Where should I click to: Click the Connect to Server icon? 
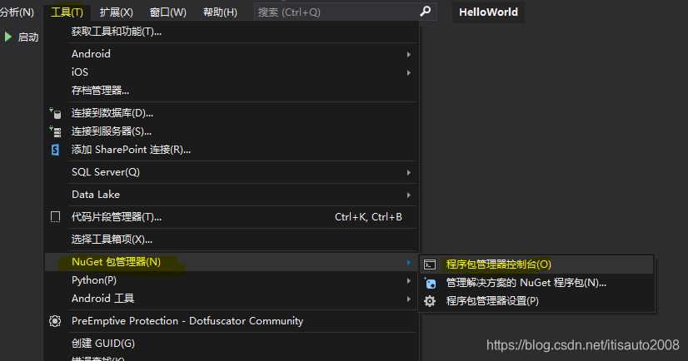tap(55, 131)
